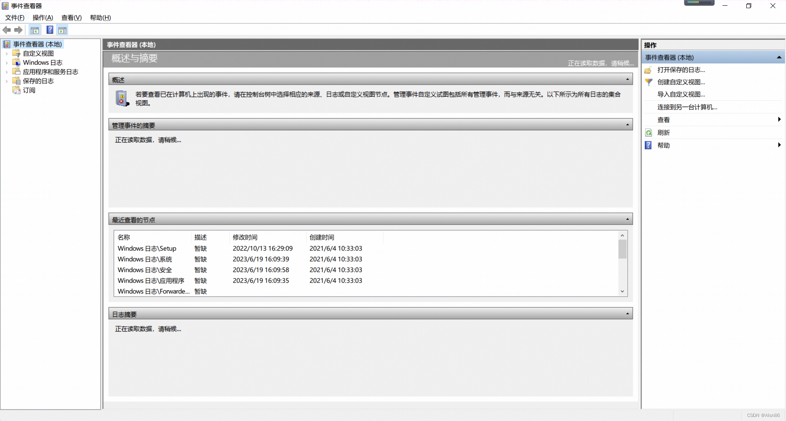This screenshot has height=421, width=786.
Task: Collapse the 管理事件的摘要 section
Action: 628,125
